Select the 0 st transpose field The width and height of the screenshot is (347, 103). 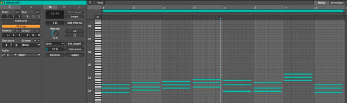pyautogui.click(x=55, y=23)
